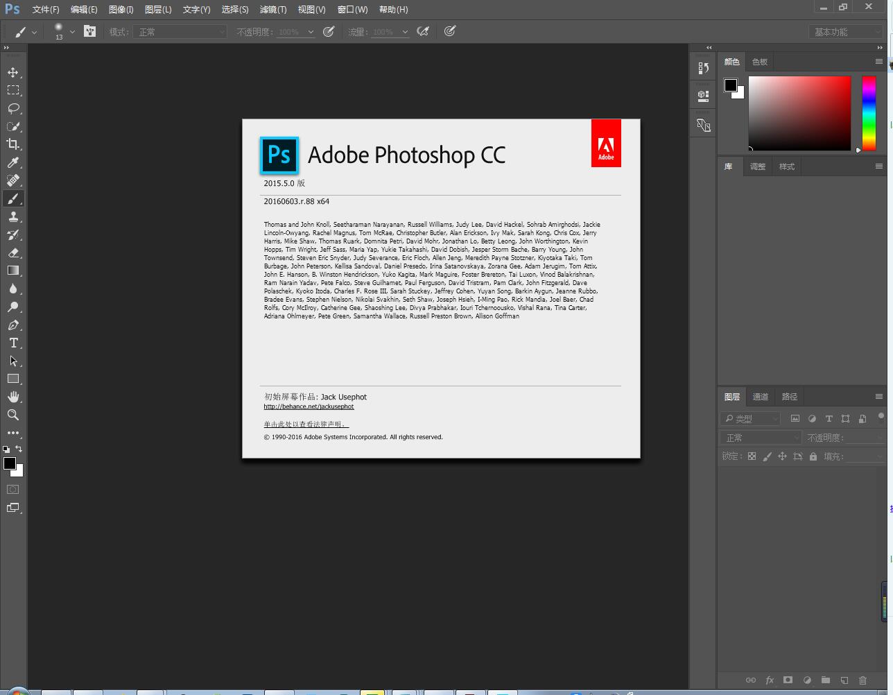Switch to the 调整 tab
Image resolution: width=893 pixels, height=695 pixels.
click(x=758, y=166)
